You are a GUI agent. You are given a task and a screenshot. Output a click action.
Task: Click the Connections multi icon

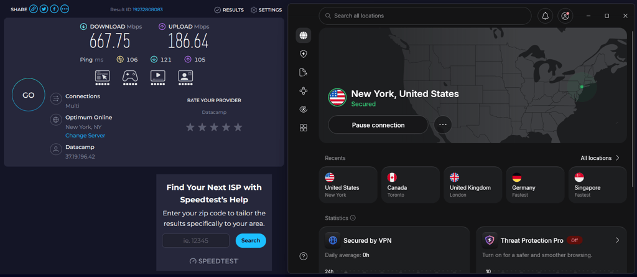click(x=55, y=98)
